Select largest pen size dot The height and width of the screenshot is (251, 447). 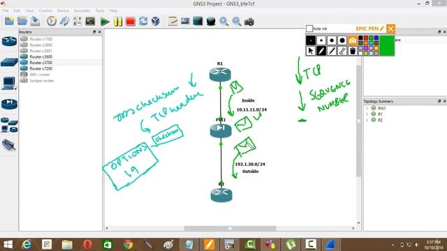[342, 40]
